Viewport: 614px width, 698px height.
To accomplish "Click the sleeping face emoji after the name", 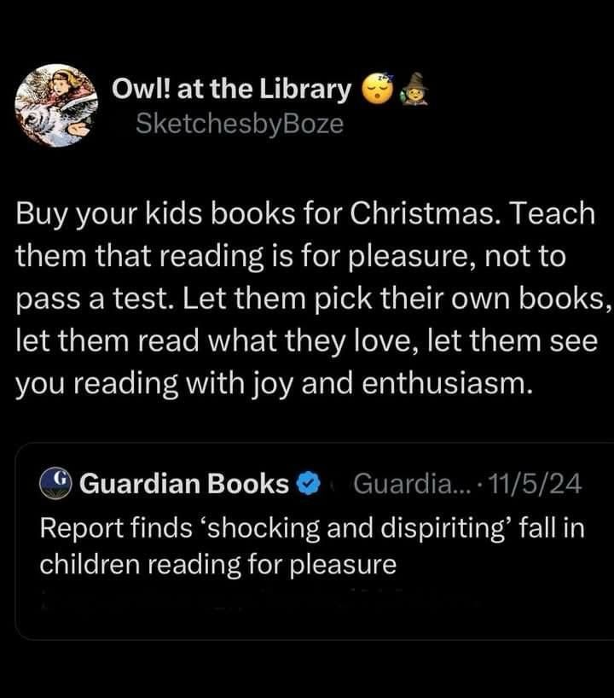I will pos(379,88).
